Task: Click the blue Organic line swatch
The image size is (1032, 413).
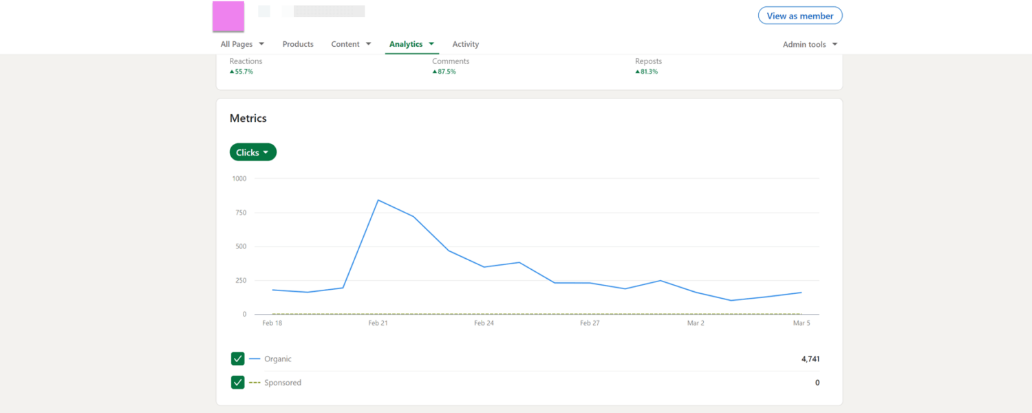Action: 255,359
